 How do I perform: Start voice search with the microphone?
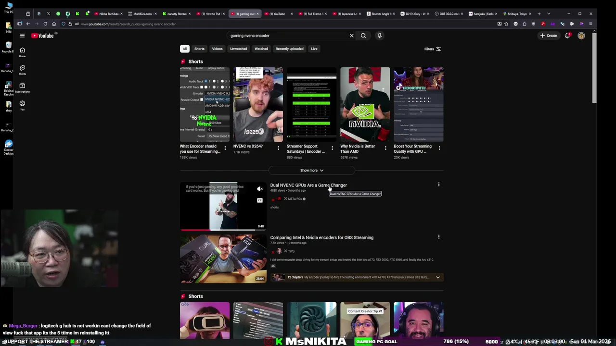[x=379, y=36]
